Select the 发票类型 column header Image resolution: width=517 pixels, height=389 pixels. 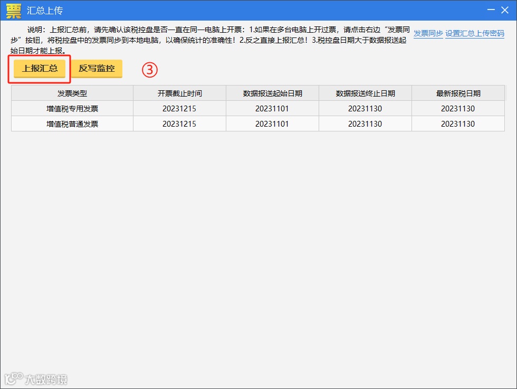click(x=72, y=93)
